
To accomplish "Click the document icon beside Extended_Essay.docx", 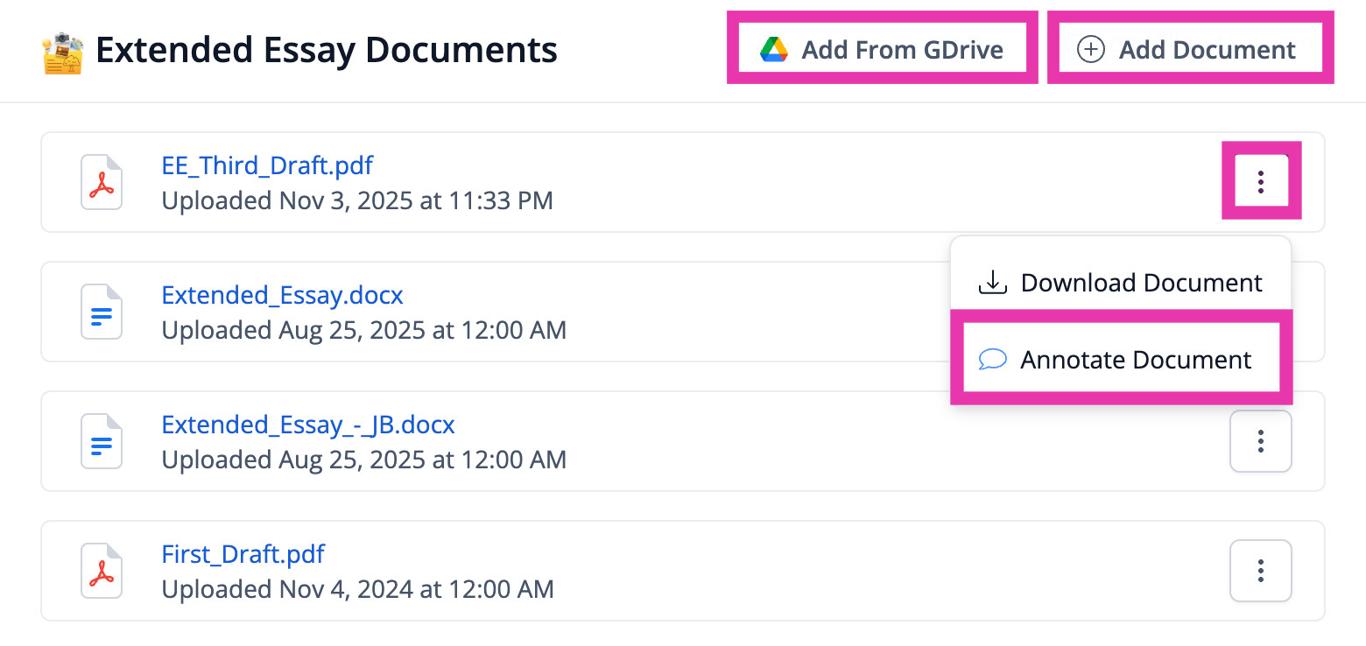I will click(102, 312).
